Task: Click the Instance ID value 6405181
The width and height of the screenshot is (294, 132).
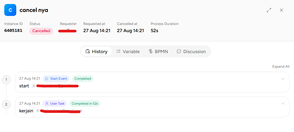Action: tap(13, 31)
